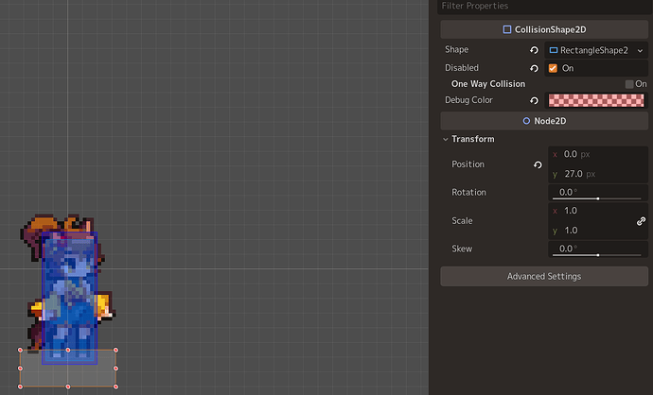Toggle the Scale link ratio chain icon
653x395 pixels.
[x=641, y=221]
